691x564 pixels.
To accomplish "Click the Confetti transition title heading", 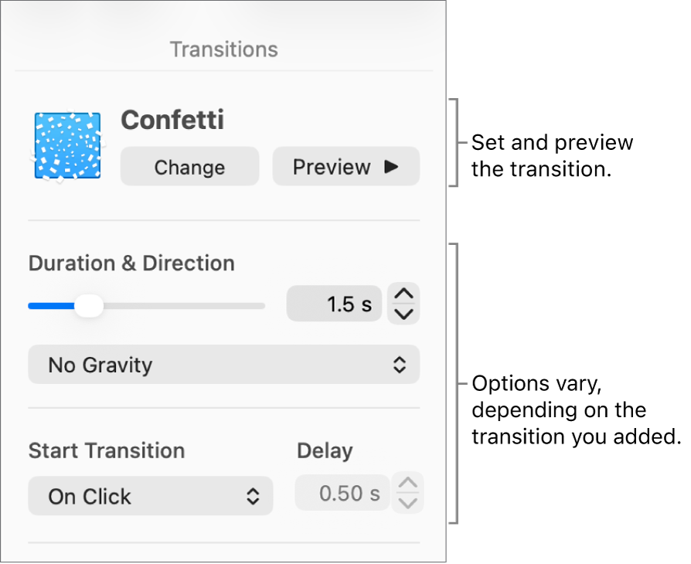I will [x=172, y=120].
